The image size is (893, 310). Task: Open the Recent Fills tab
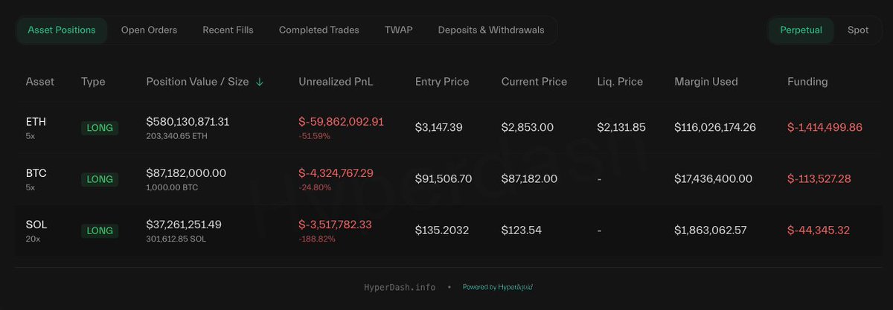point(228,30)
